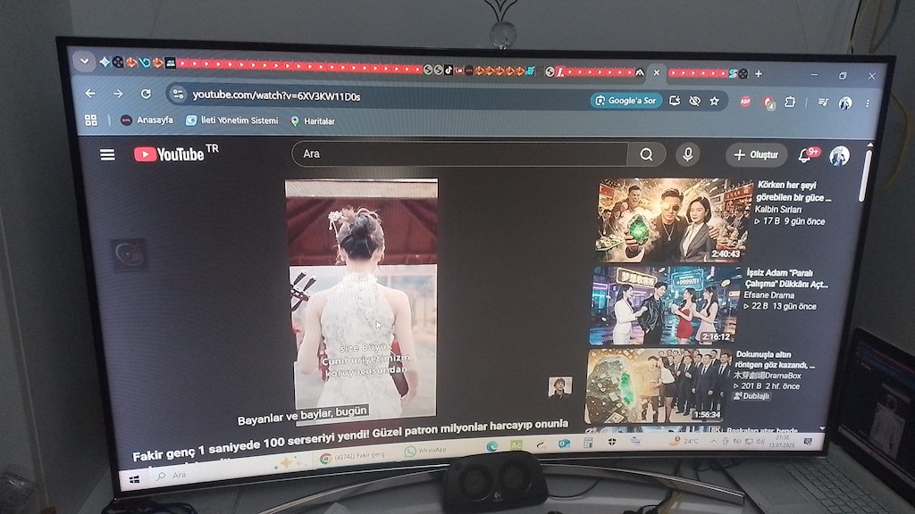
Task: Open the İşsiz Adam video thumbnail
Action: click(x=665, y=305)
